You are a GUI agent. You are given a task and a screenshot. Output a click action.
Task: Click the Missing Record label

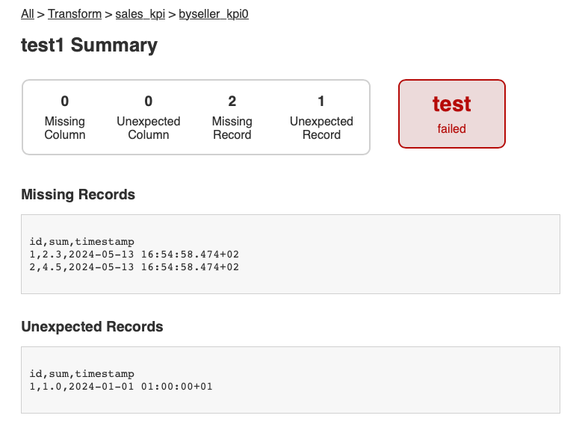(232, 128)
